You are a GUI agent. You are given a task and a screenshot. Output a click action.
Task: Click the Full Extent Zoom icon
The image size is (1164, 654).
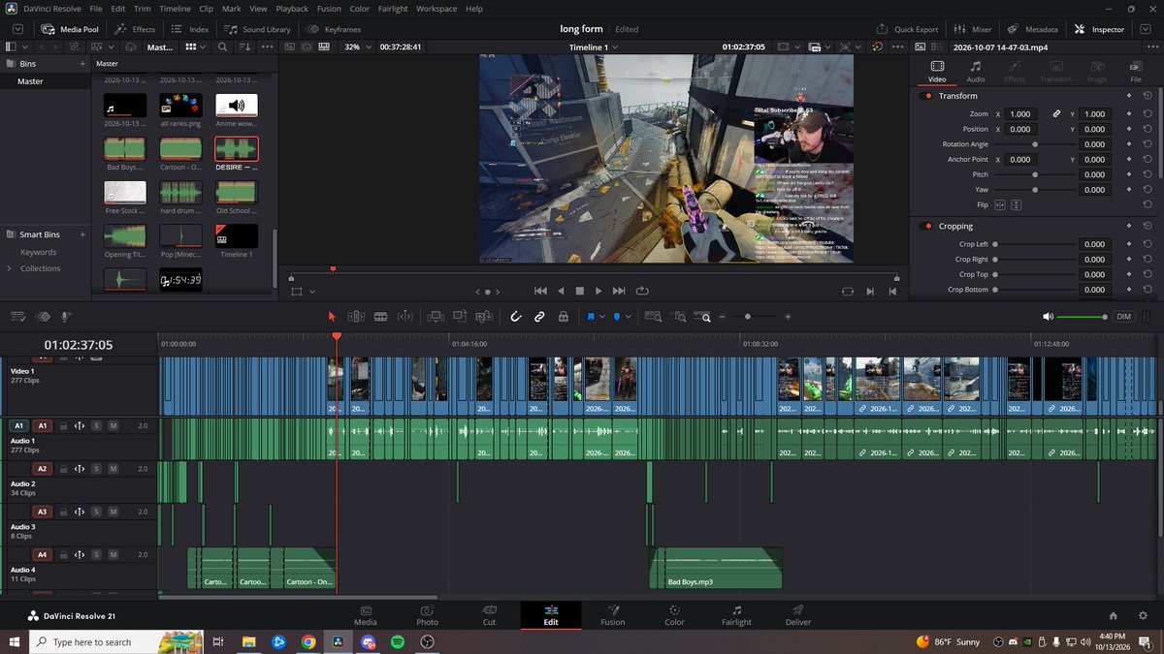pos(654,317)
